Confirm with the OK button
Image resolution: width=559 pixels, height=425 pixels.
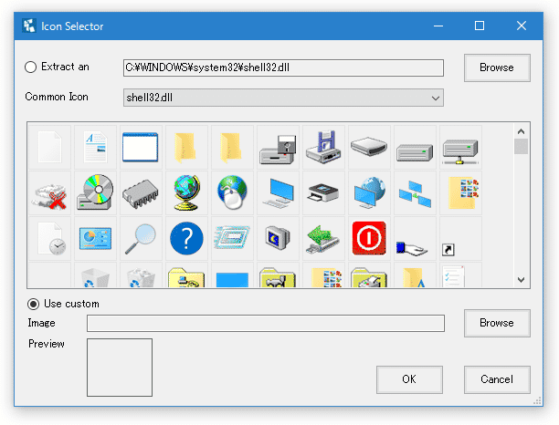click(409, 379)
